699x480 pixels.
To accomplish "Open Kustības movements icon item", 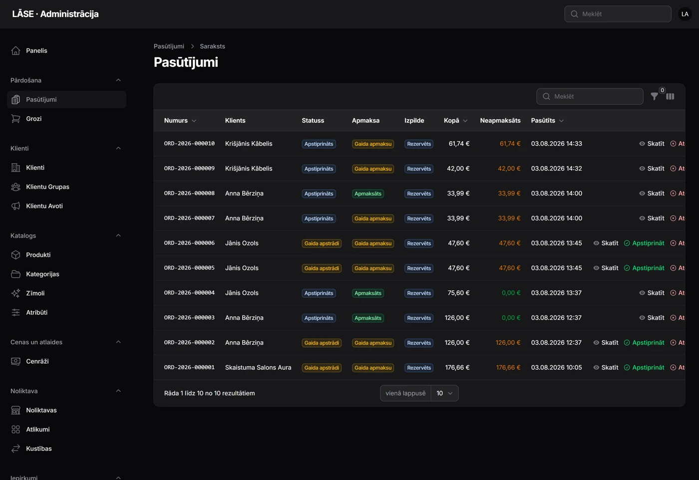I will pyautogui.click(x=16, y=449).
